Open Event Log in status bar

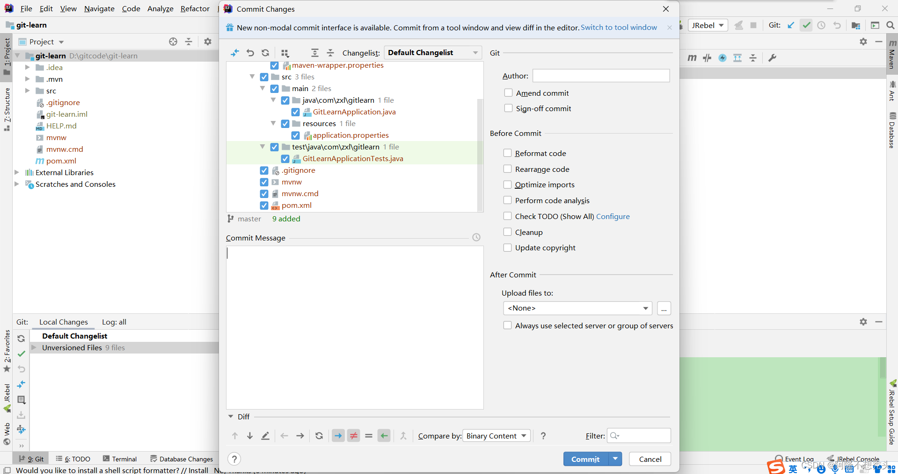pyautogui.click(x=794, y=459)
